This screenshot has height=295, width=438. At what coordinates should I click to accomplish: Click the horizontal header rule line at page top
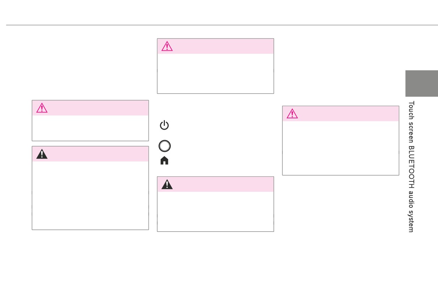click(x=222, y=25)
